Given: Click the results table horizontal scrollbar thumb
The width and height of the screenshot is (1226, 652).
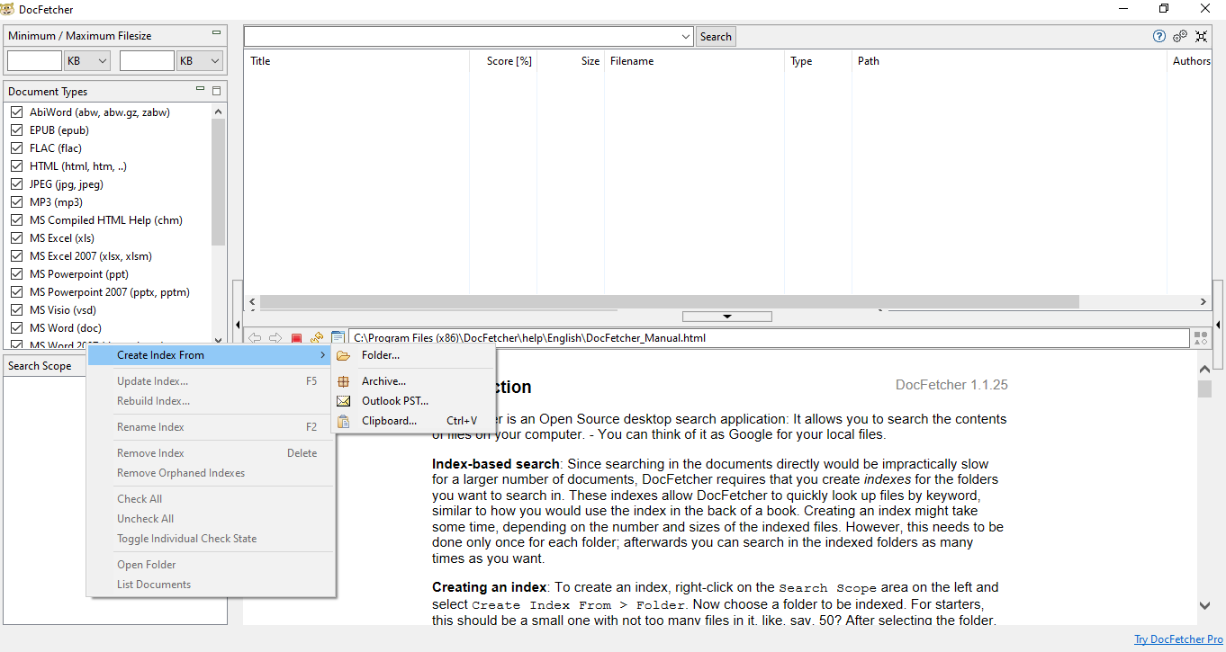Looking at the screenshot, I should (670, 302).
